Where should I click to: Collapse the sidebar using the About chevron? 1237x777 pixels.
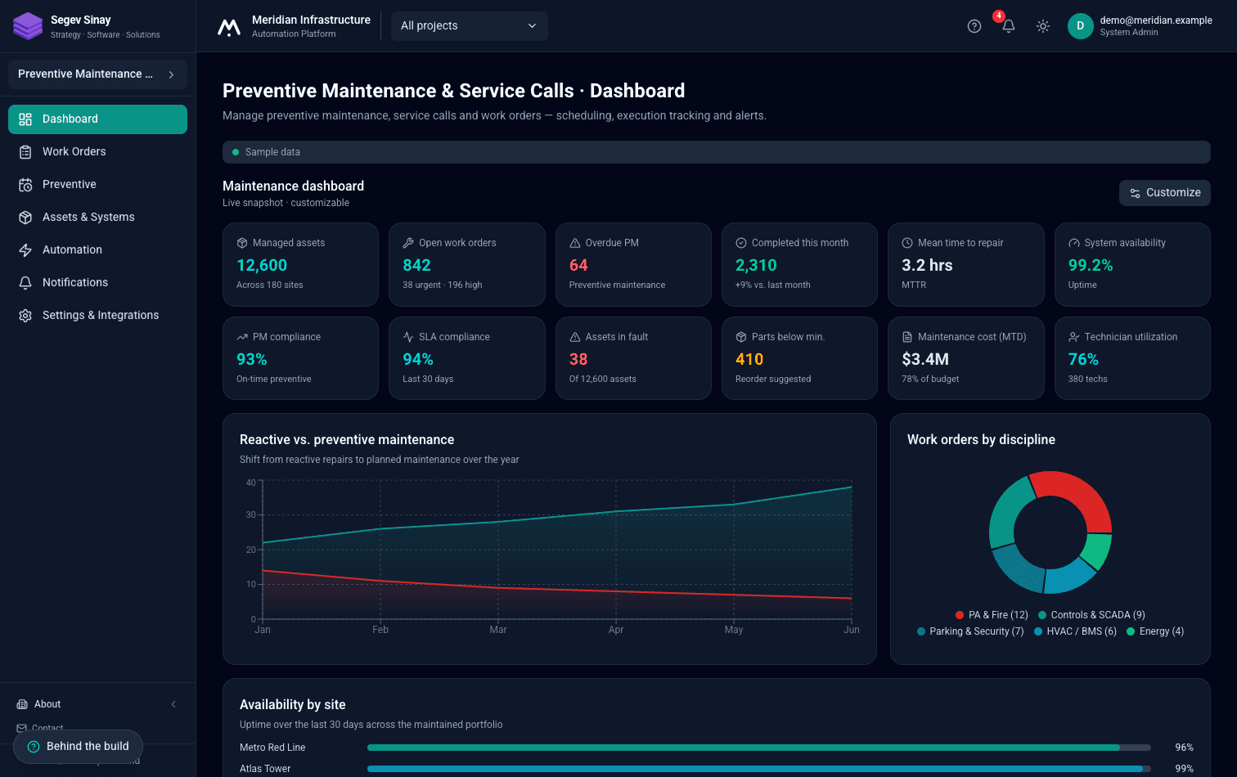point(173,704)
